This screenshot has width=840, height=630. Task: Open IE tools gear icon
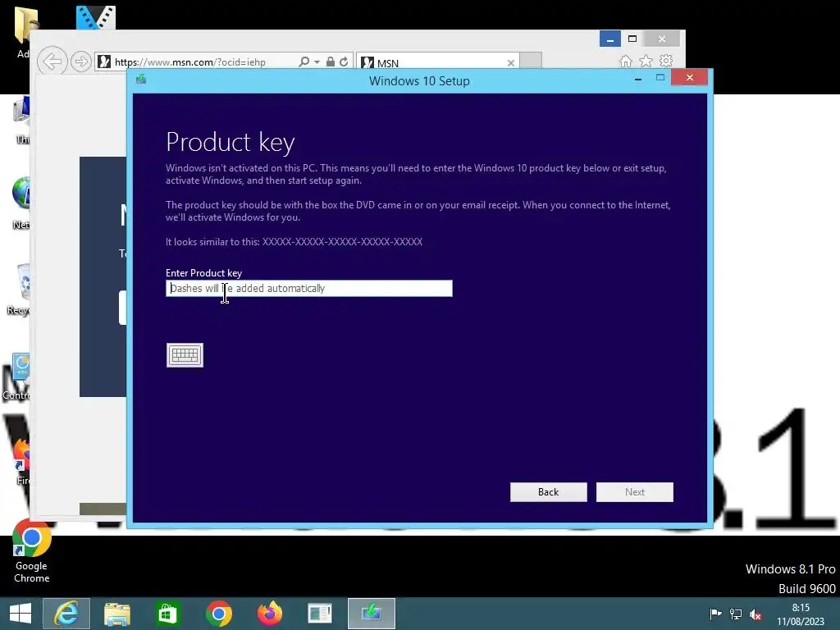[x=666, y=61]
